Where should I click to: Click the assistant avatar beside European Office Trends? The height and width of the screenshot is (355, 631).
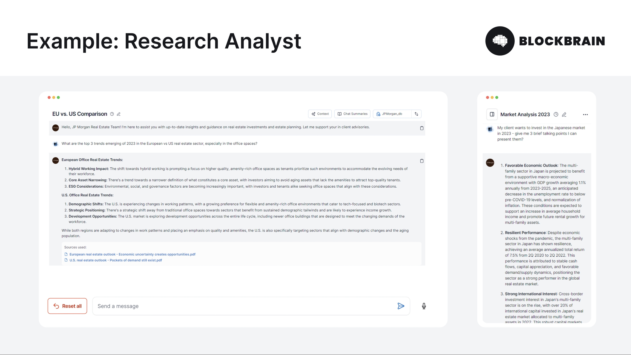click(x=56, y=160)
